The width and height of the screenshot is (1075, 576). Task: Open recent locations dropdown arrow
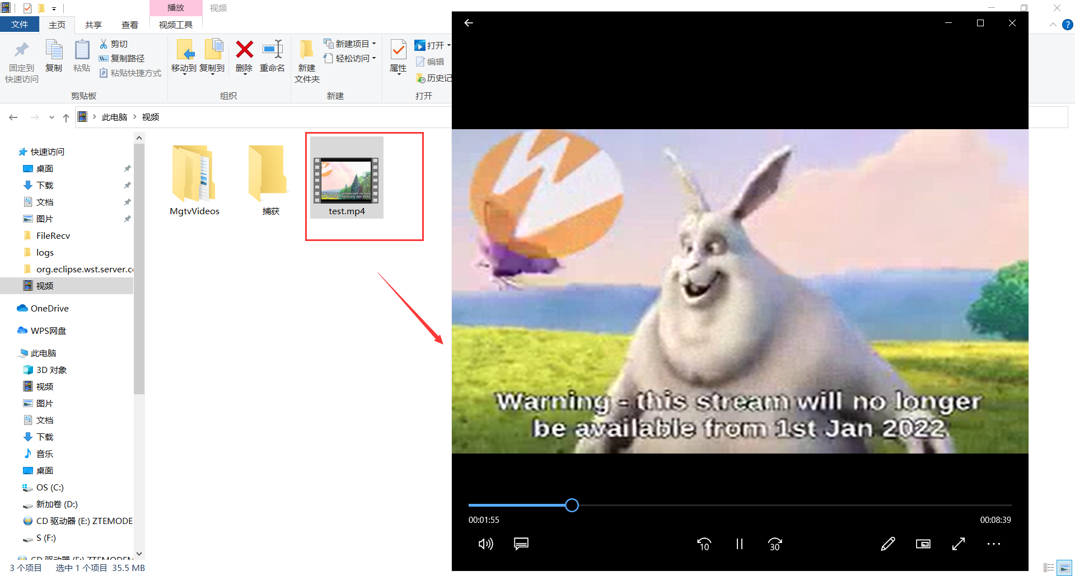52,117
